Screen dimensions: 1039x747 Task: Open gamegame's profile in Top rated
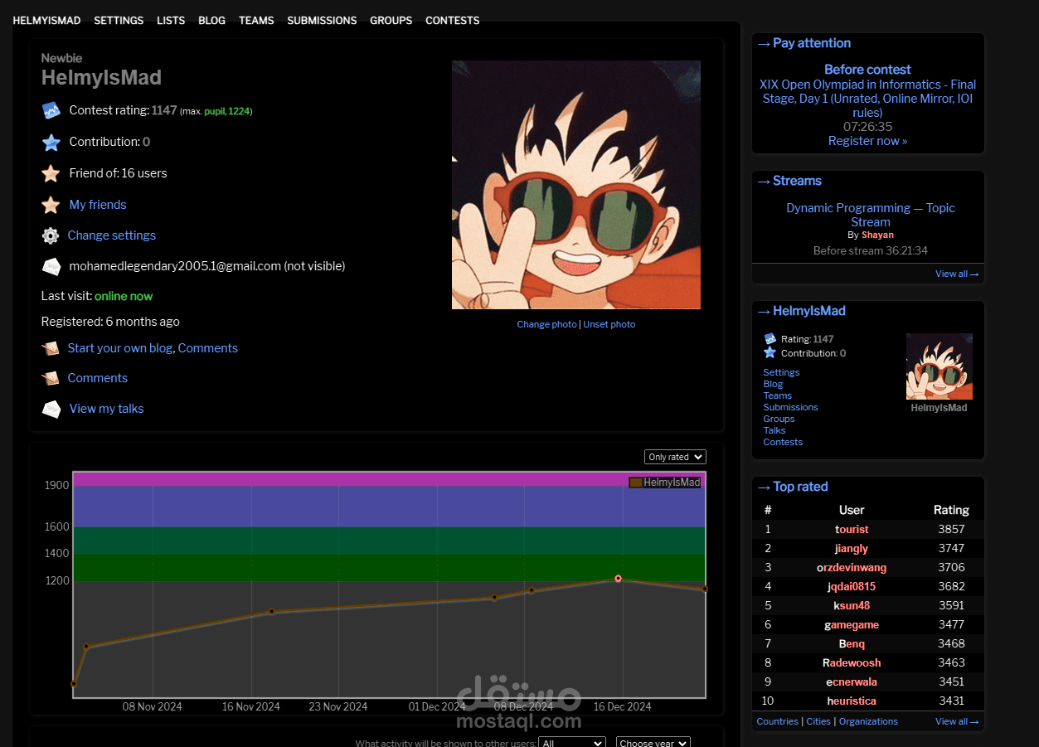point(852,624)
